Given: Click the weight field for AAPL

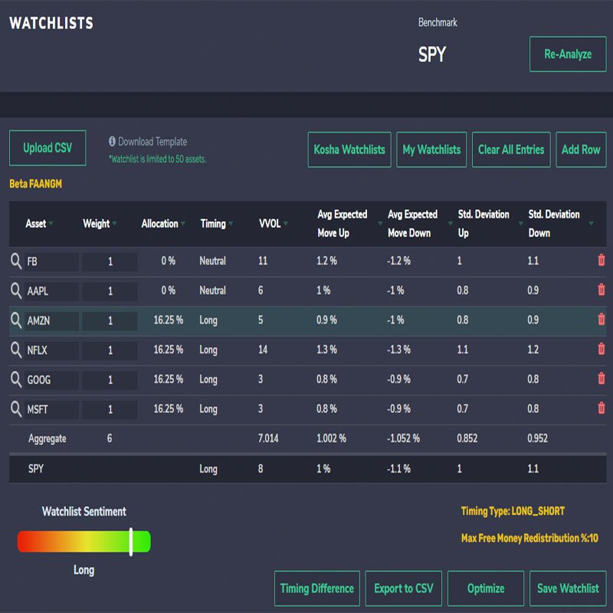Looking at the screenshot, I should click(x=110, y=291).
